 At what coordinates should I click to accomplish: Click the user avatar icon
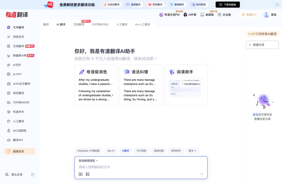(266, 15)
